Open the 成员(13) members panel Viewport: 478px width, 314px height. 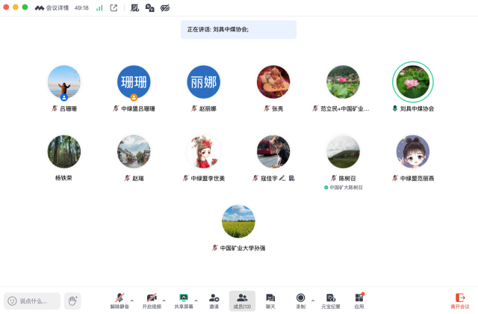tap(242, 298)
